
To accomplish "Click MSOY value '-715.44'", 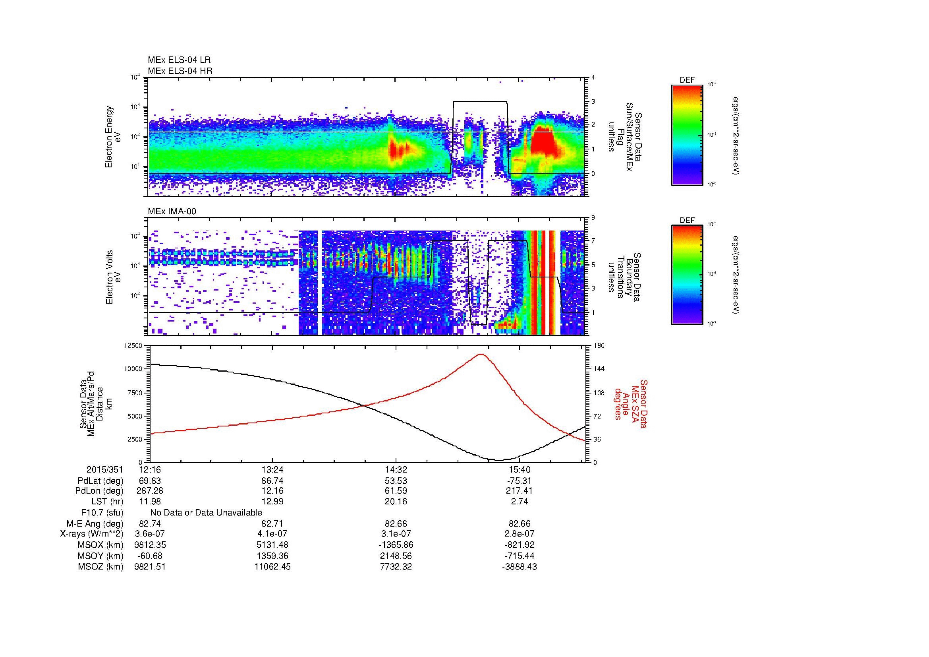I will pyautogui.click(x=520, y=556).
